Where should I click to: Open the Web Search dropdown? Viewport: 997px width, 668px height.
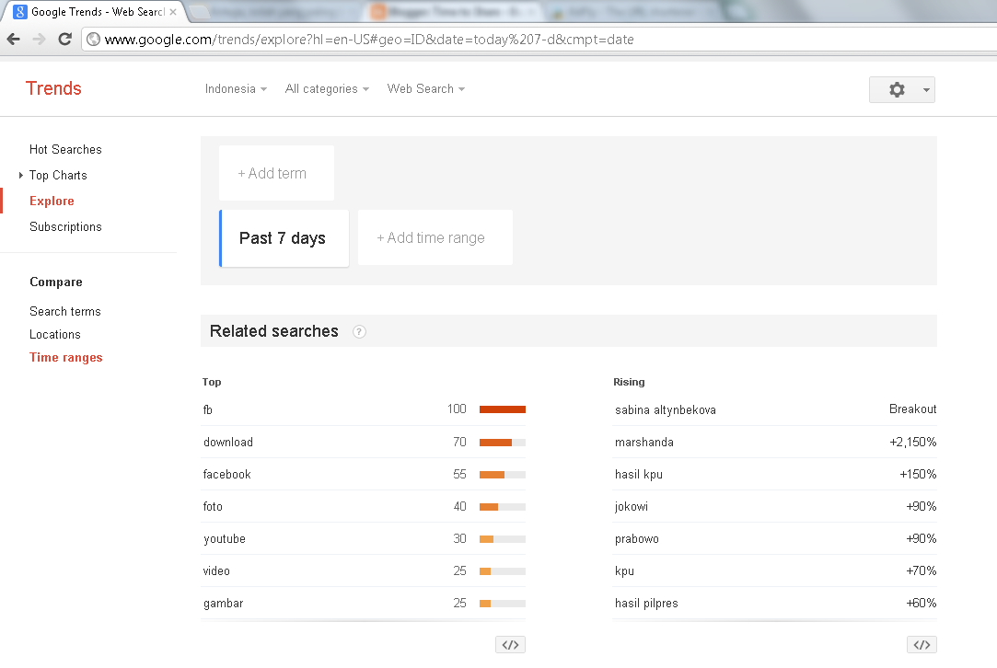click(425, 88)
